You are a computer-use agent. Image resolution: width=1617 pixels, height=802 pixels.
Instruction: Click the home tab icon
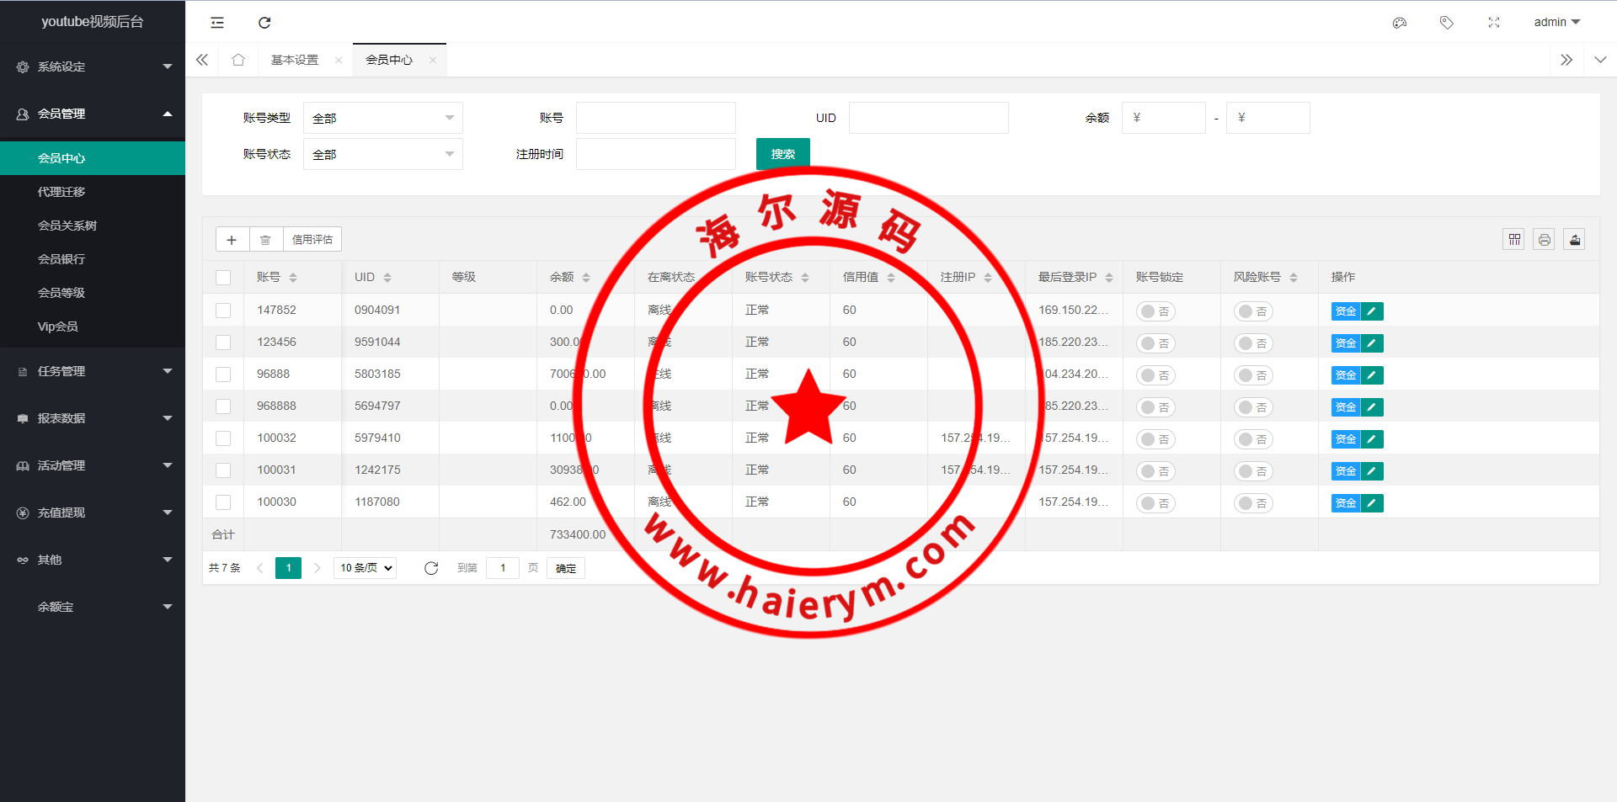pyautogui.click(x=238, y=60)
